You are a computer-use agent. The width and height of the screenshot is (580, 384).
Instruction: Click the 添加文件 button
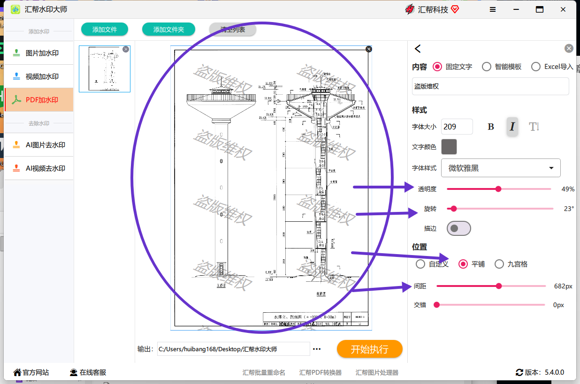105,30
